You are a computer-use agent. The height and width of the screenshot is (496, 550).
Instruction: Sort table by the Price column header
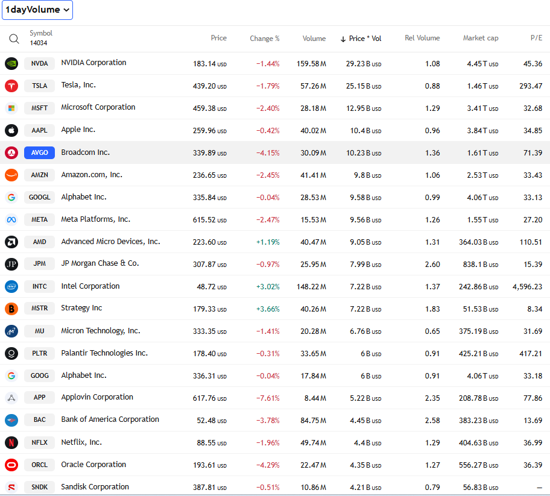pos(218,38)
